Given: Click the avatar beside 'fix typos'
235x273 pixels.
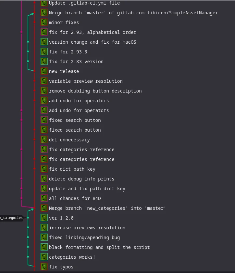Looking at the screenshot, I should coord(44,266).
